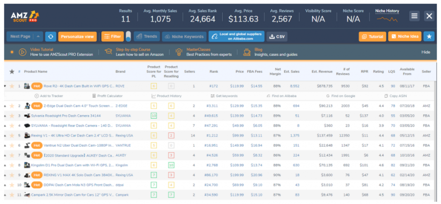Click the blue star favorites icon
The image size is (441, 204).
click(x=429, y=37)
